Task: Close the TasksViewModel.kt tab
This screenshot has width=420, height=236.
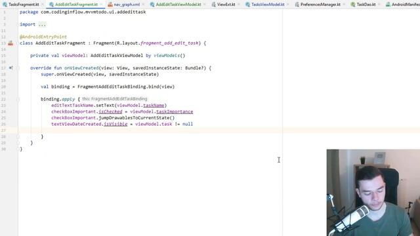Action: point(288,5)
